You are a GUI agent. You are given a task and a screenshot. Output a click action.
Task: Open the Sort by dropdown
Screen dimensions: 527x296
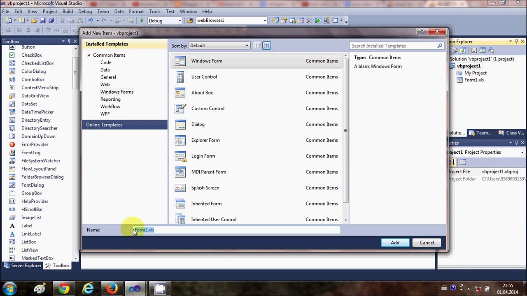point(219,46)
